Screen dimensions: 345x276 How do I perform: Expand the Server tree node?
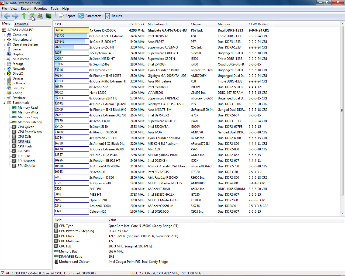pos(4,50)
